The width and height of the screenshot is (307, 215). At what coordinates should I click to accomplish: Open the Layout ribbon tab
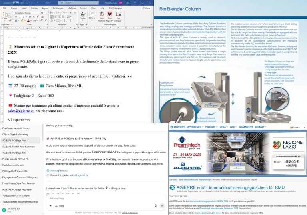(45, 8)
